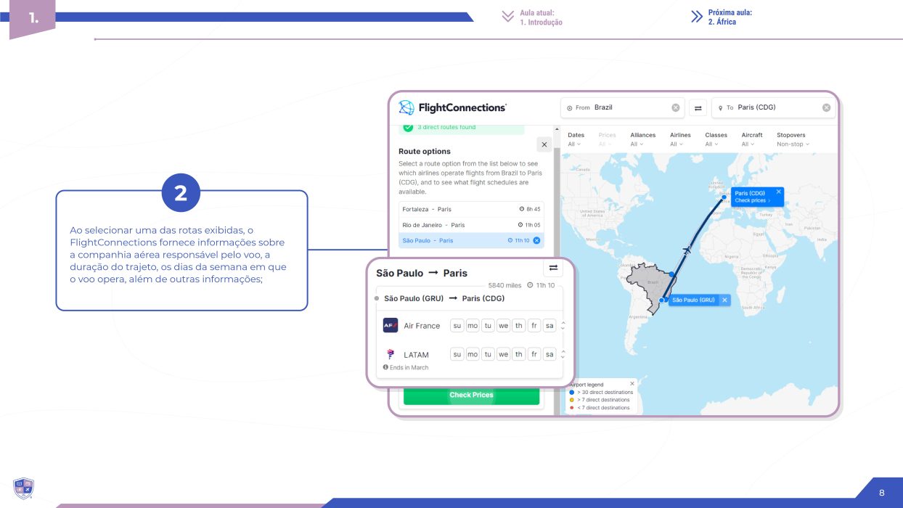Viewport: 903px width, 508px height.
Task: Click the "São Paulo (GRU) → Paris (CDG)" segment text
Action: pyautogui.click(x=444, y=298)
